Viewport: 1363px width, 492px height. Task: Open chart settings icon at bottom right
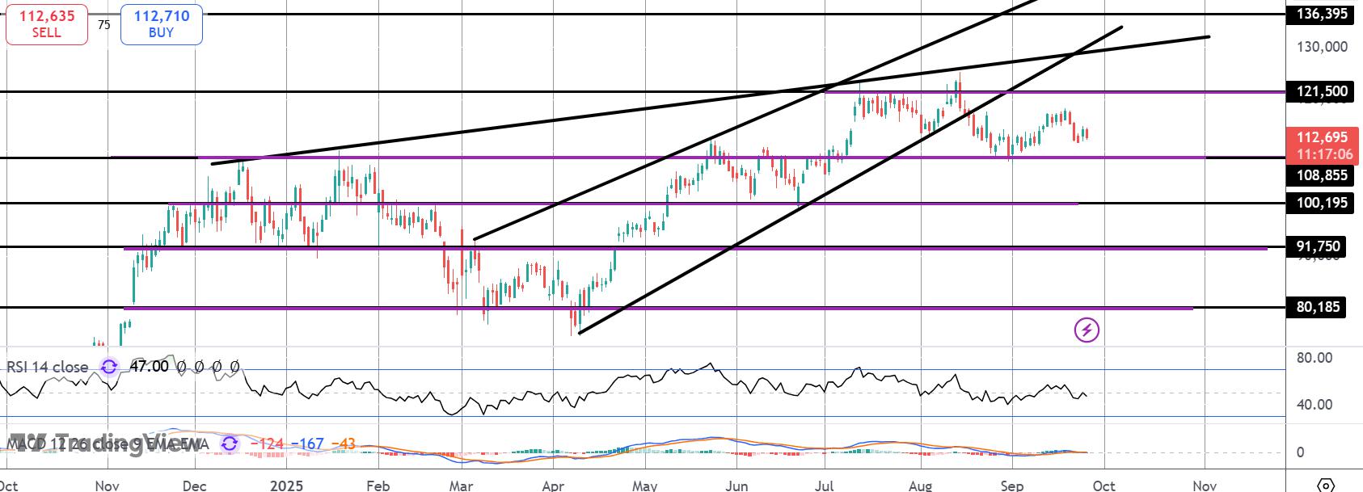pos(1326,486)
